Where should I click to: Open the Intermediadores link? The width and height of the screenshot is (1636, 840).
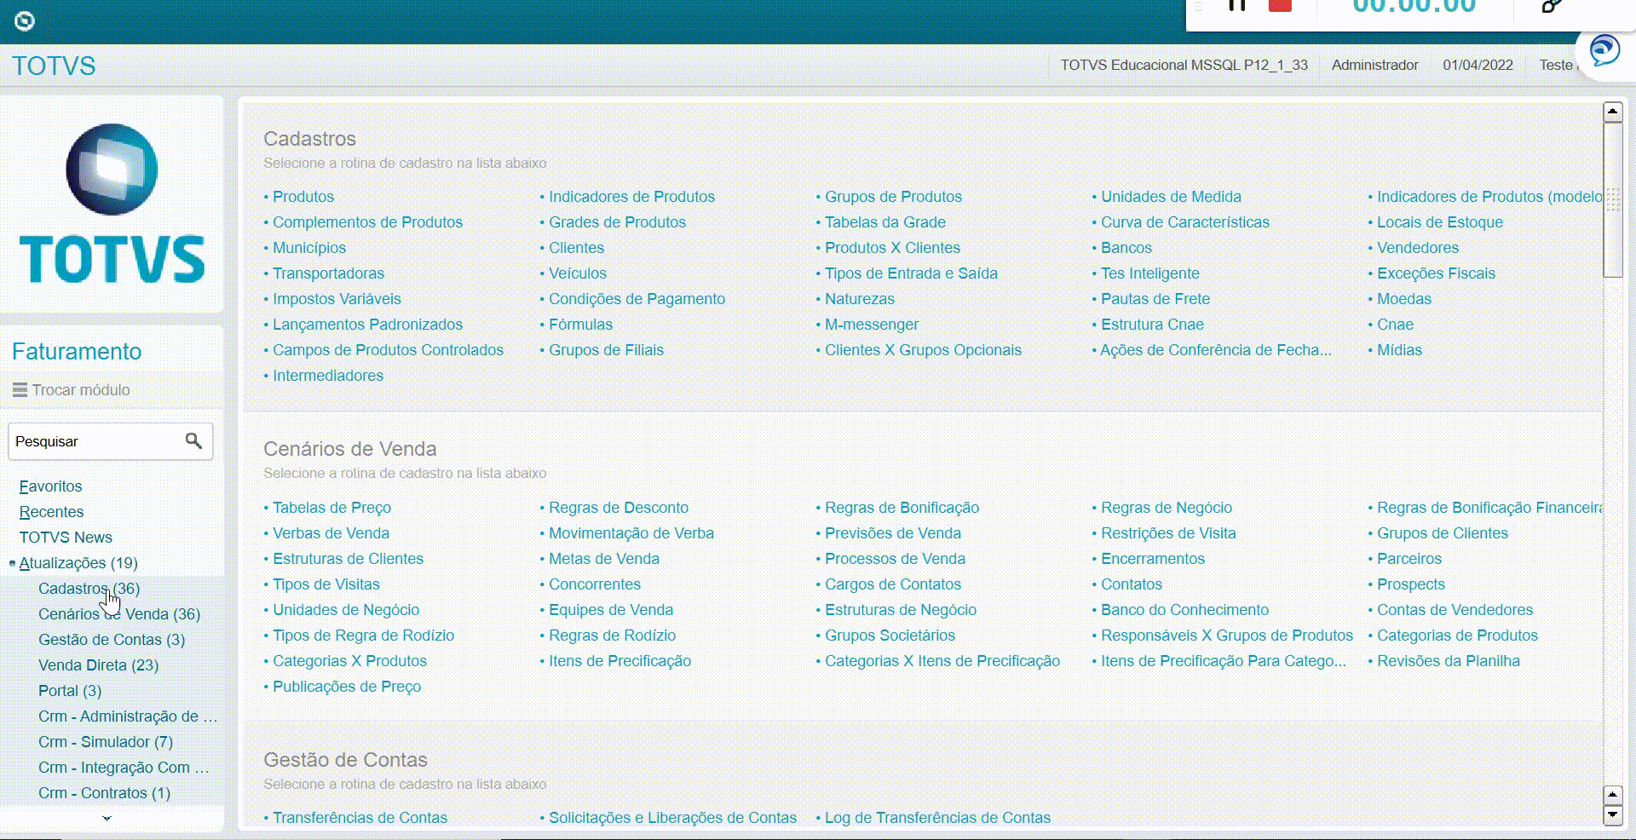pyautogui.click(x=328, y=376)
